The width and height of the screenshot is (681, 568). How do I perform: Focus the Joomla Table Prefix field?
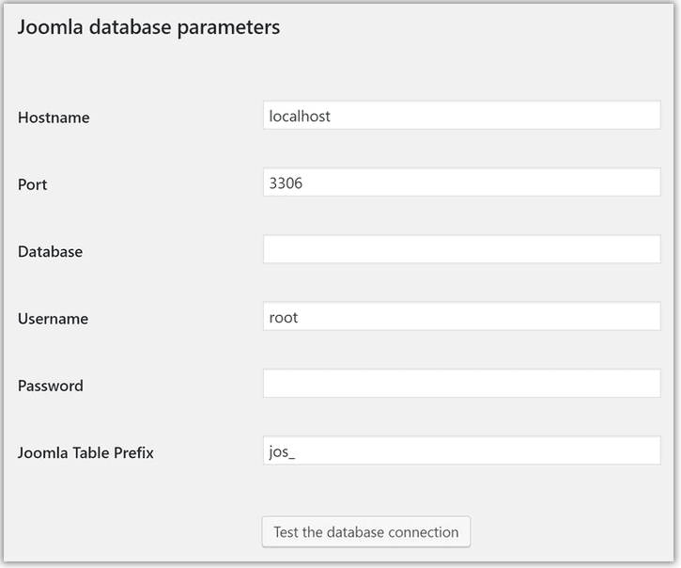coord(462,450)
